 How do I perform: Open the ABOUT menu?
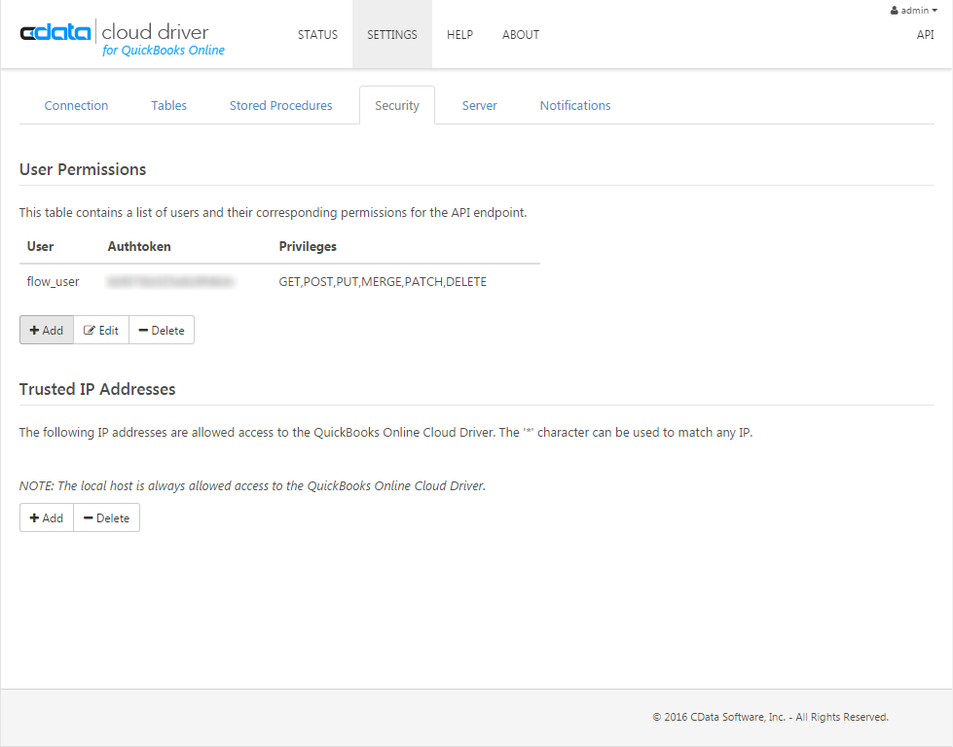coord(520,35)
